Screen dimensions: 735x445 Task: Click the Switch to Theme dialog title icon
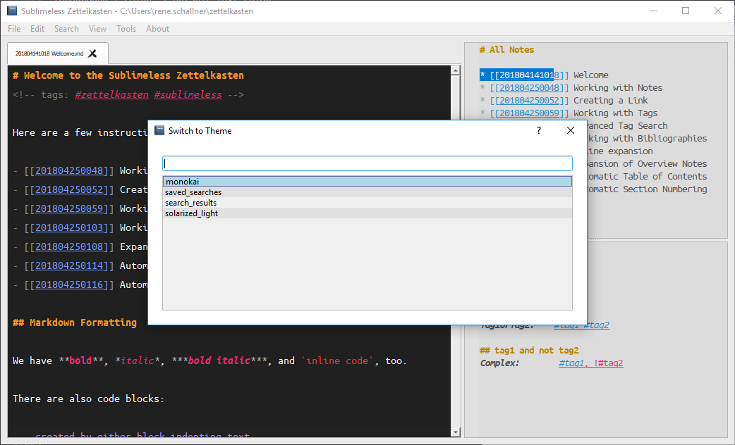(x=159, y=130)
